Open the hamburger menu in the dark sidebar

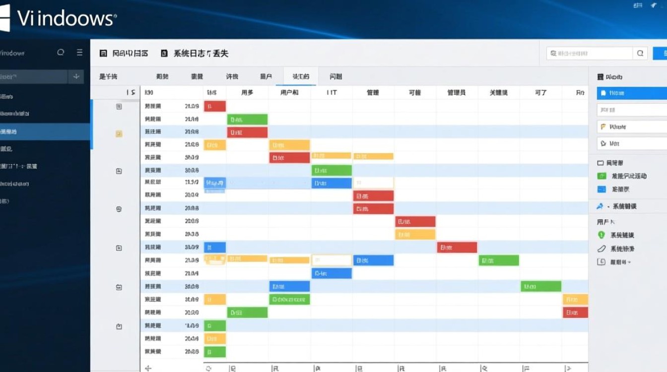point(79,52)
